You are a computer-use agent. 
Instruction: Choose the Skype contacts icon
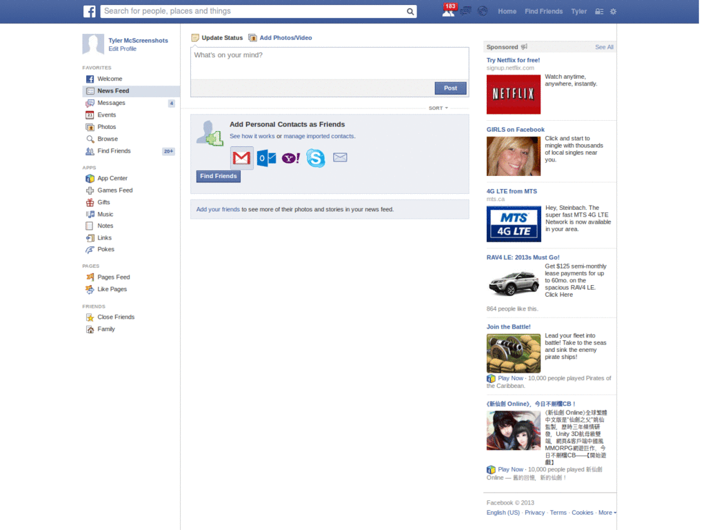[x=316, y=158]
